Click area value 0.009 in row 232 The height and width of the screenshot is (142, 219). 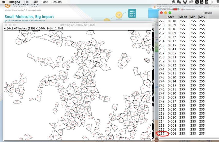click(172, 33)
